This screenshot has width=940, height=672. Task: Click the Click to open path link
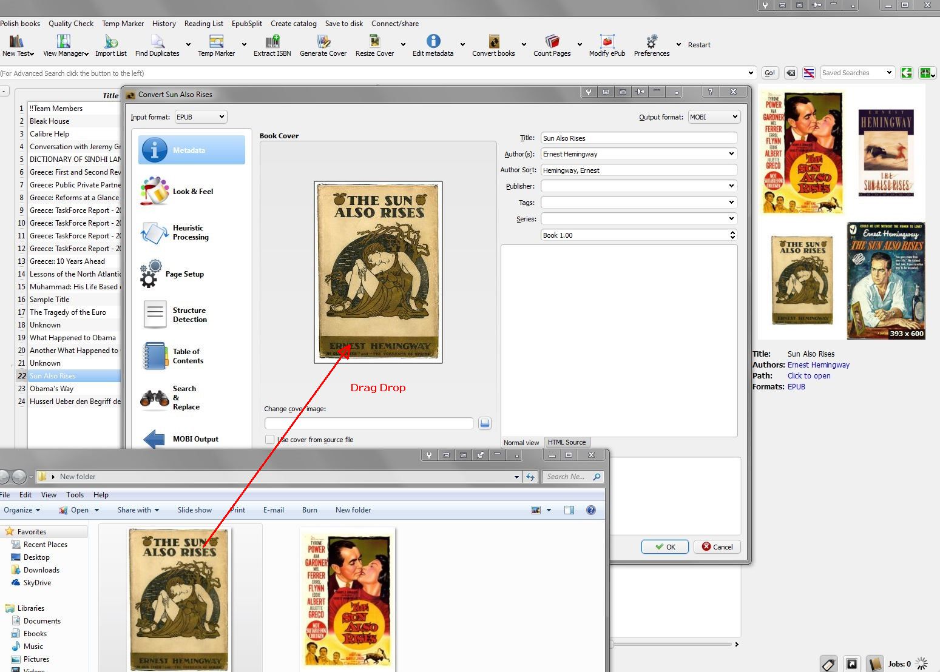click(x=809, y=376)
